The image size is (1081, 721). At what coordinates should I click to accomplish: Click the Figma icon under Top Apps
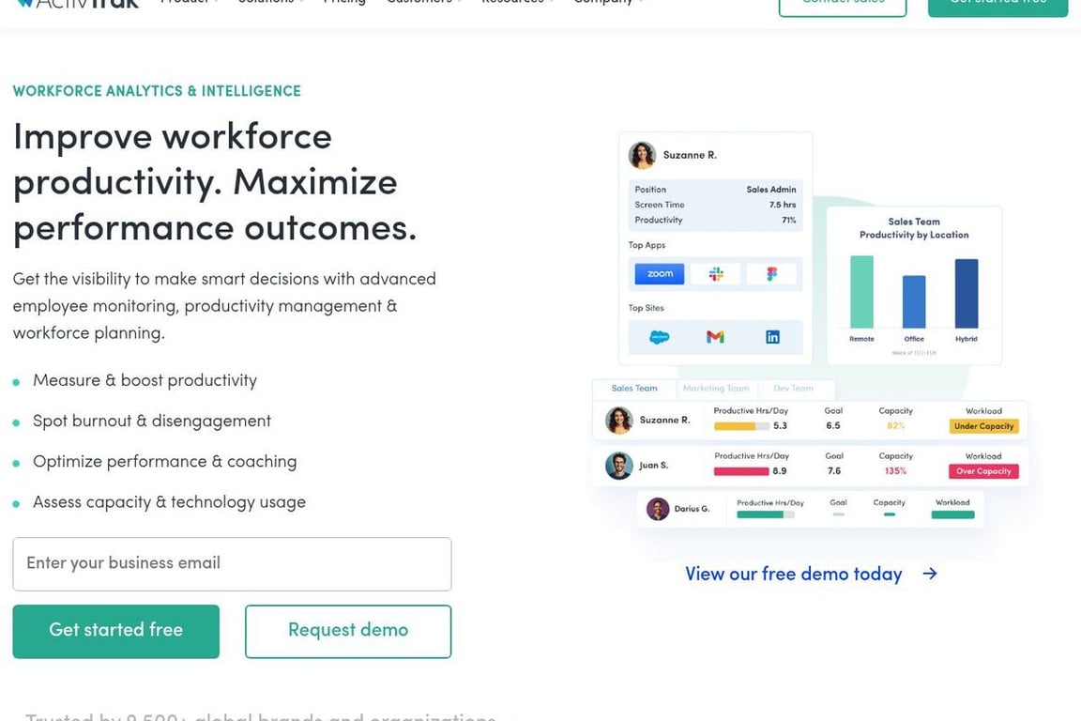771,274
